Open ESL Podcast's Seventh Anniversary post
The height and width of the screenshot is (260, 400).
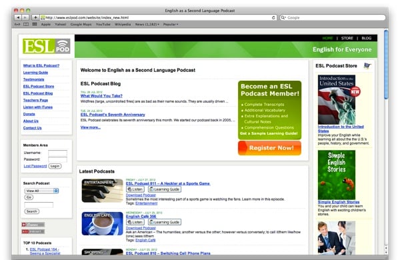113,115
